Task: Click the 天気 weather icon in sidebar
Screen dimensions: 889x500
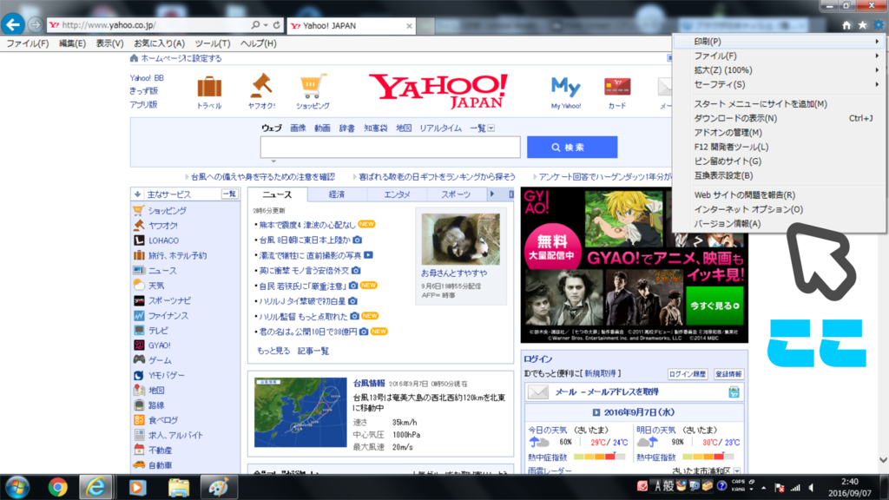Action: 139,285
